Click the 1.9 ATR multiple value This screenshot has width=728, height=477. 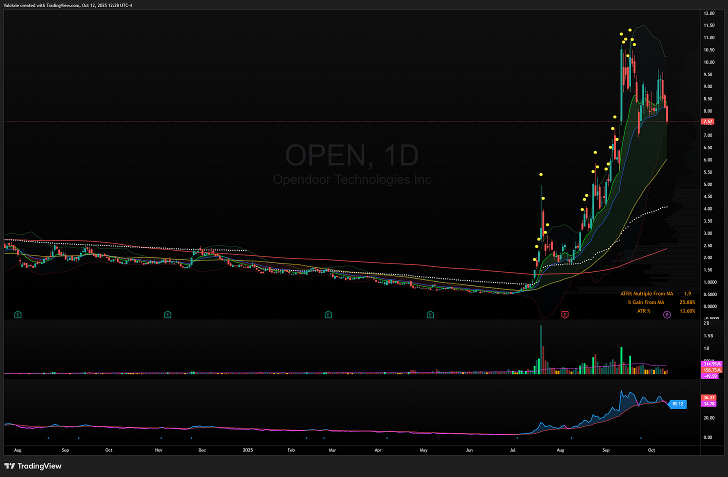click(687, 294)
